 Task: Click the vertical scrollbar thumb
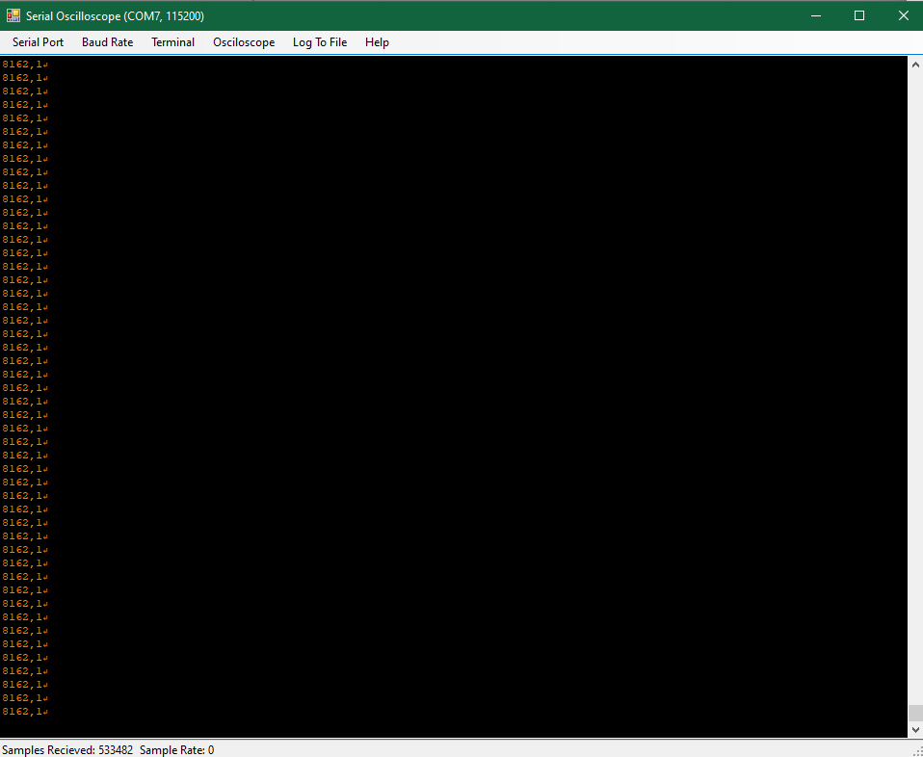914,713
